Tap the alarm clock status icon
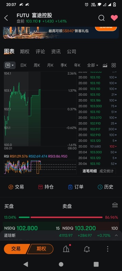This screenshot has height=271, width=122. pyautogui.click(x=86, y=5)
